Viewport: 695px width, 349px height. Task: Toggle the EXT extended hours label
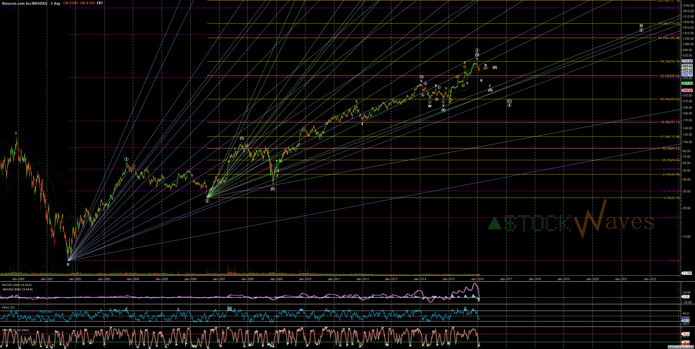(x=100, y=3)
